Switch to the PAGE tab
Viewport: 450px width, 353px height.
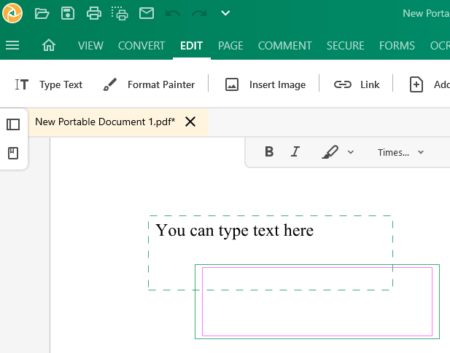230,46
